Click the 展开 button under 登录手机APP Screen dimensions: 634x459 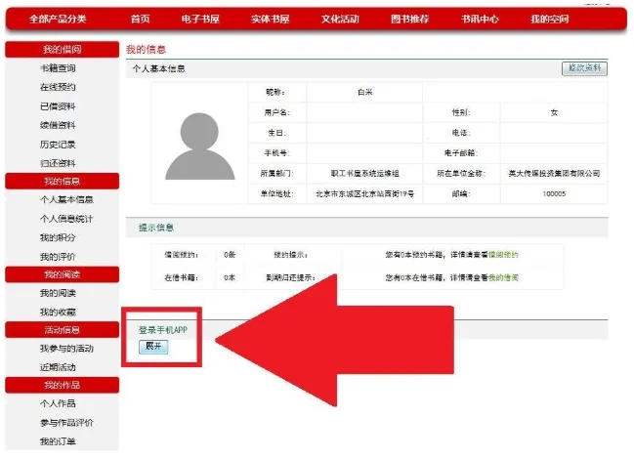pos(153,347)
